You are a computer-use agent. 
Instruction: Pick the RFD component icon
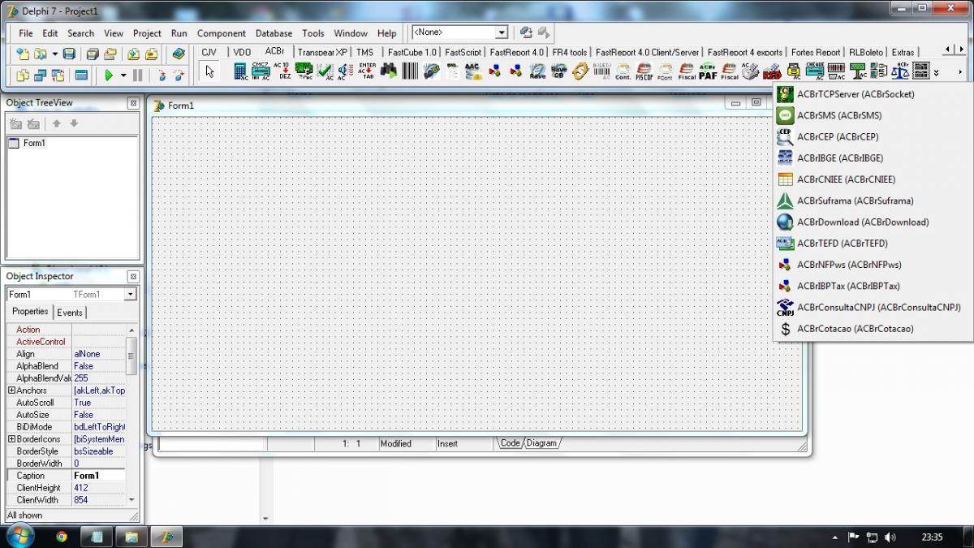point(772,71)
